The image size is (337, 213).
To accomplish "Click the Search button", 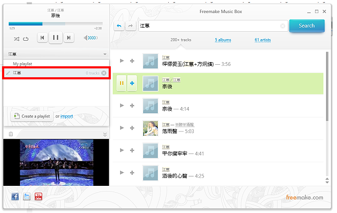I will 307,26.
